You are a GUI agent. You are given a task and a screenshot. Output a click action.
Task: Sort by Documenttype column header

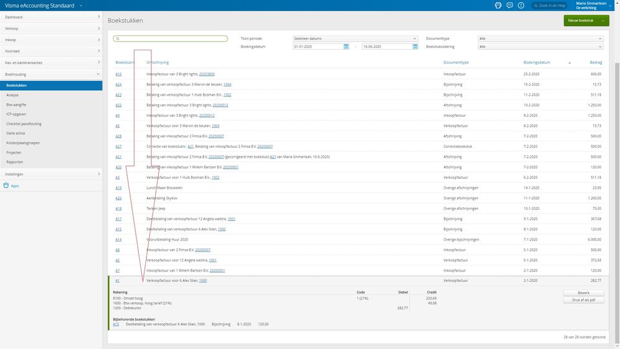[456, 63]
